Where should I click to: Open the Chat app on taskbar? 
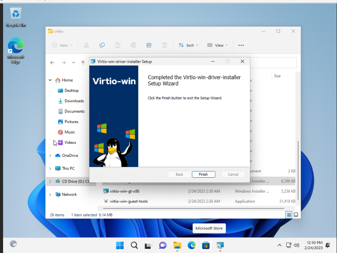[x=163, y=245]
